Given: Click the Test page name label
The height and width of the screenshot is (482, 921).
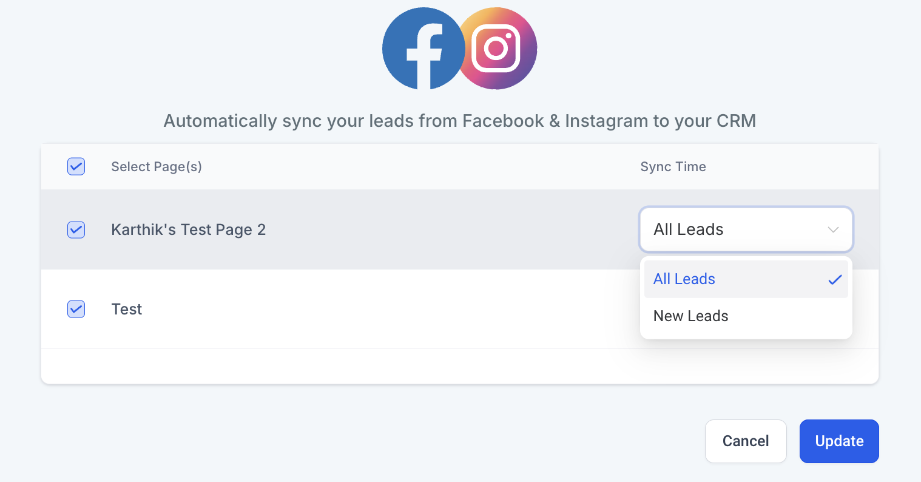Looking at the screenshot, I should pos(127,309).
